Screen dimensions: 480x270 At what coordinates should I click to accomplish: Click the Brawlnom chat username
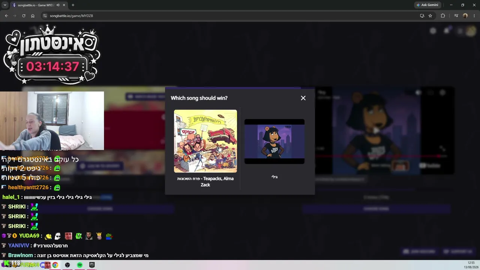(x=21, y=255)
